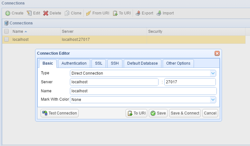Check the localhost row checkbox
Screen dimensions: 250x146
coord(6,39)
